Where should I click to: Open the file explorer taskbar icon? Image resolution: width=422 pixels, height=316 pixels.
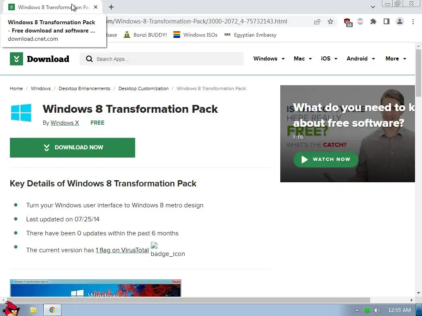(33, 310)
